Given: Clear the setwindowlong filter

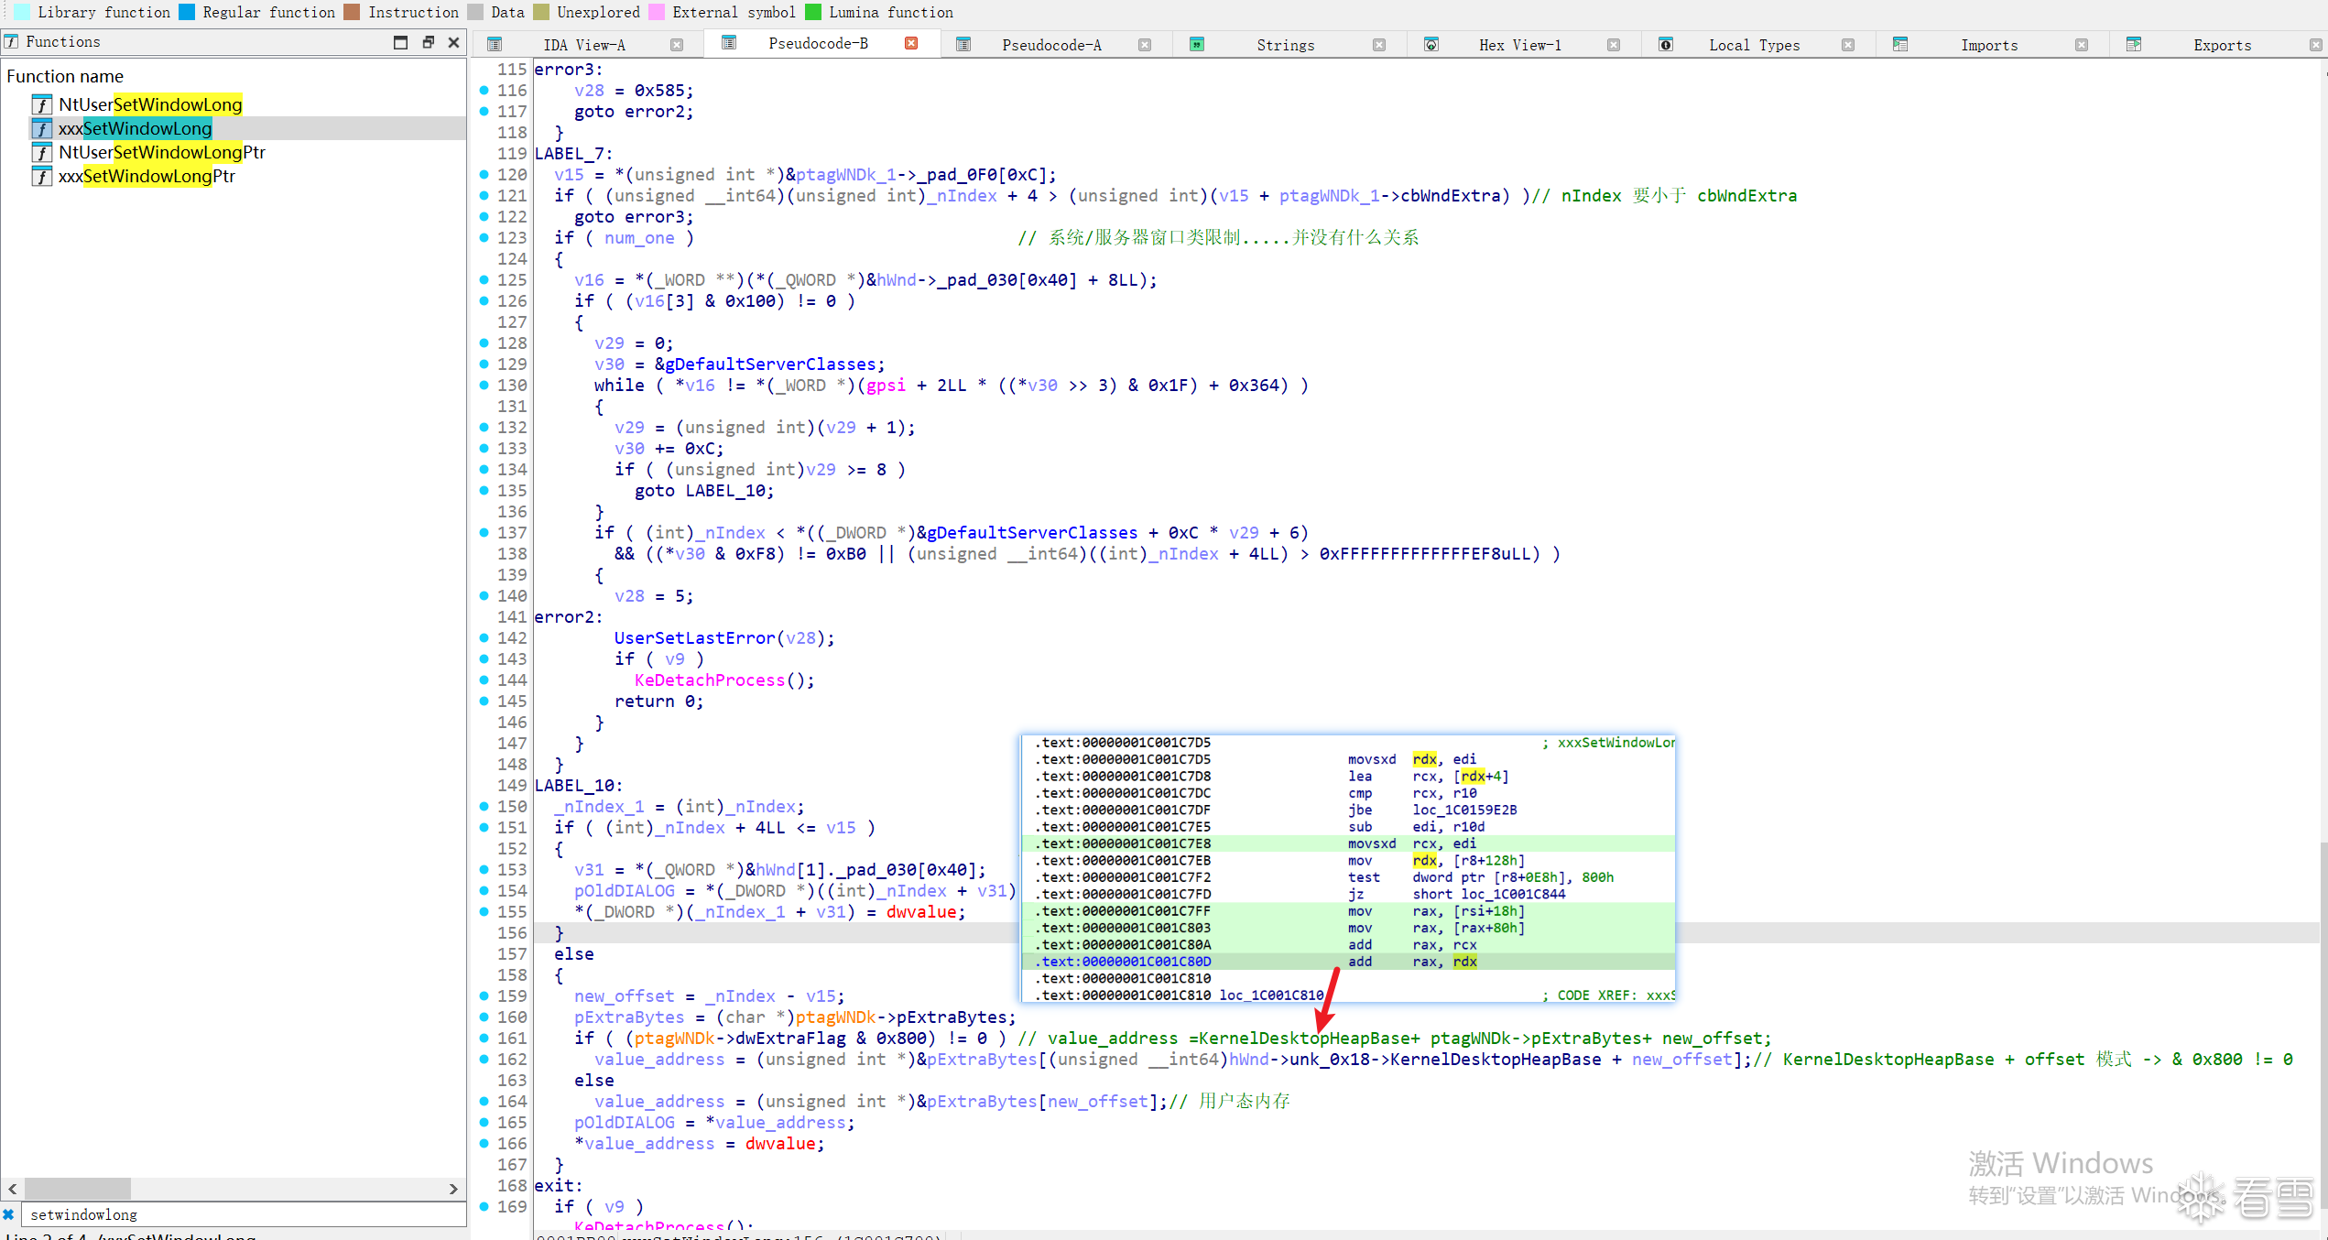Looking at the screenshot, I should 8,1214.
